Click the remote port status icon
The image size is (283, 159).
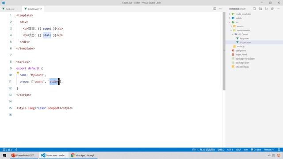(16, 150)
